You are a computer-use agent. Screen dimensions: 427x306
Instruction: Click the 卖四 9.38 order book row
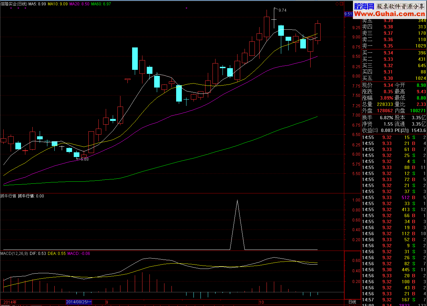pyautogui.click(x=394, y=27)
